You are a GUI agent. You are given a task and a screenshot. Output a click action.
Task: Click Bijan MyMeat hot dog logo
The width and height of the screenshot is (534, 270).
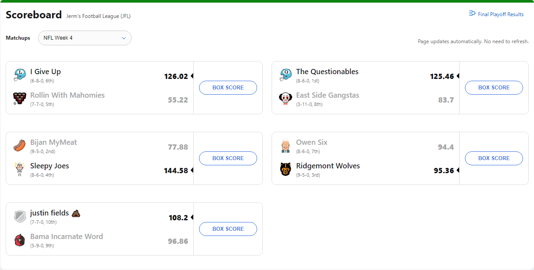click(20, 146)
